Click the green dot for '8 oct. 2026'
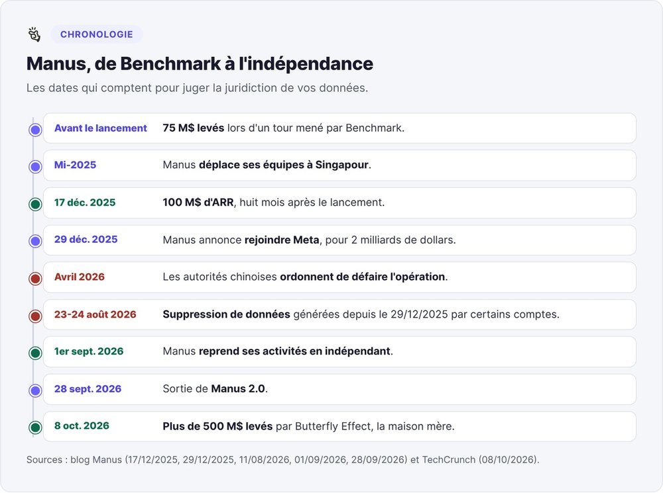663x493 pixels. pos(36,427)
